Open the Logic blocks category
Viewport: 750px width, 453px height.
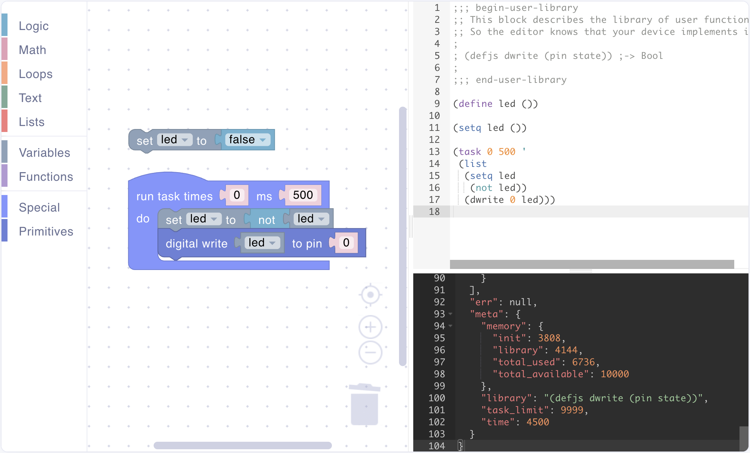coord(34,26)
